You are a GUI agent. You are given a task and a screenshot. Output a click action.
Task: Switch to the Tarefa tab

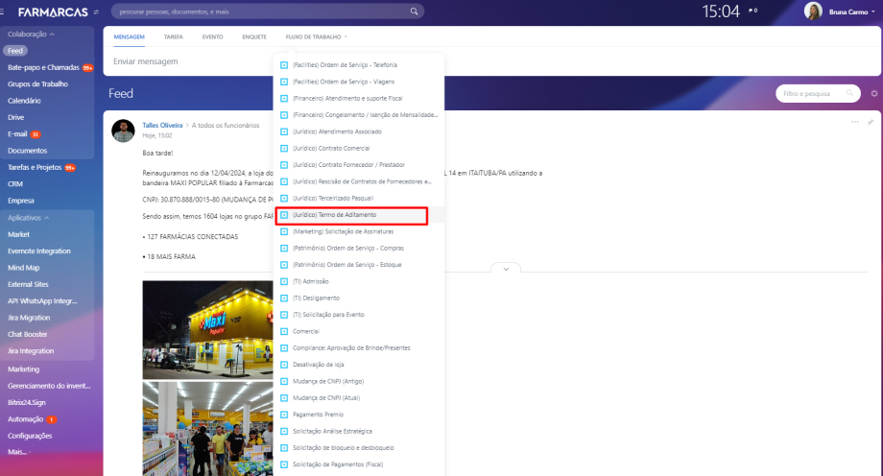point(174,36)
